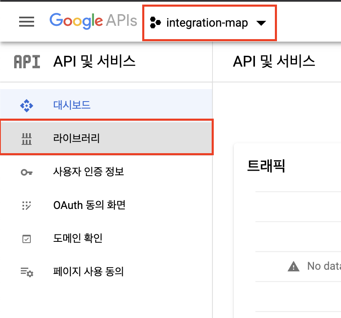Open the hamburger navigation menu
This screenshot has height=318, width=341.
click(27, 22)
